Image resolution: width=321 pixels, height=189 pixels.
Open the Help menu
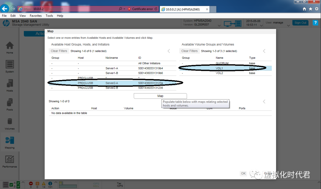click(x=60, y=16)
